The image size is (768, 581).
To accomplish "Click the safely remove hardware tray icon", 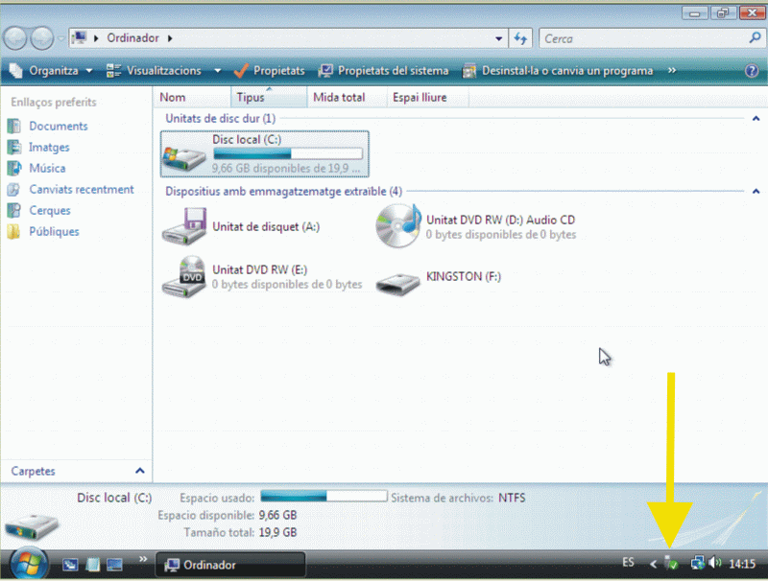I will pyautogui.click(x=672, y=563).
